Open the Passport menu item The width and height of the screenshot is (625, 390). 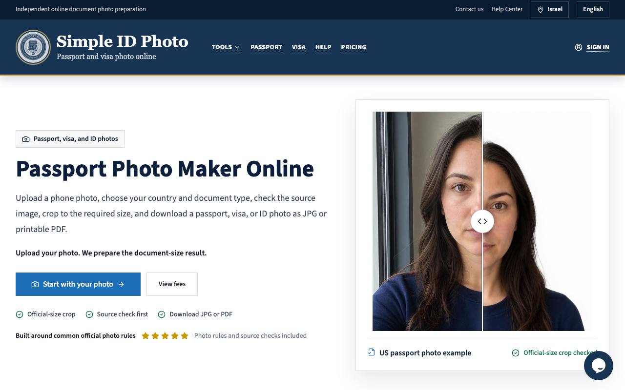coord(266,47)
